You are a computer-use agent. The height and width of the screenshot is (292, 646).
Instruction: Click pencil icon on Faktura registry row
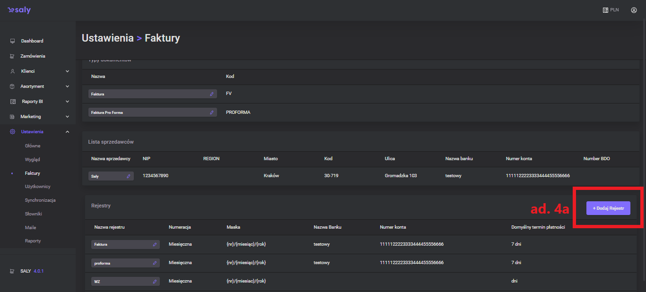click(155, 245)
